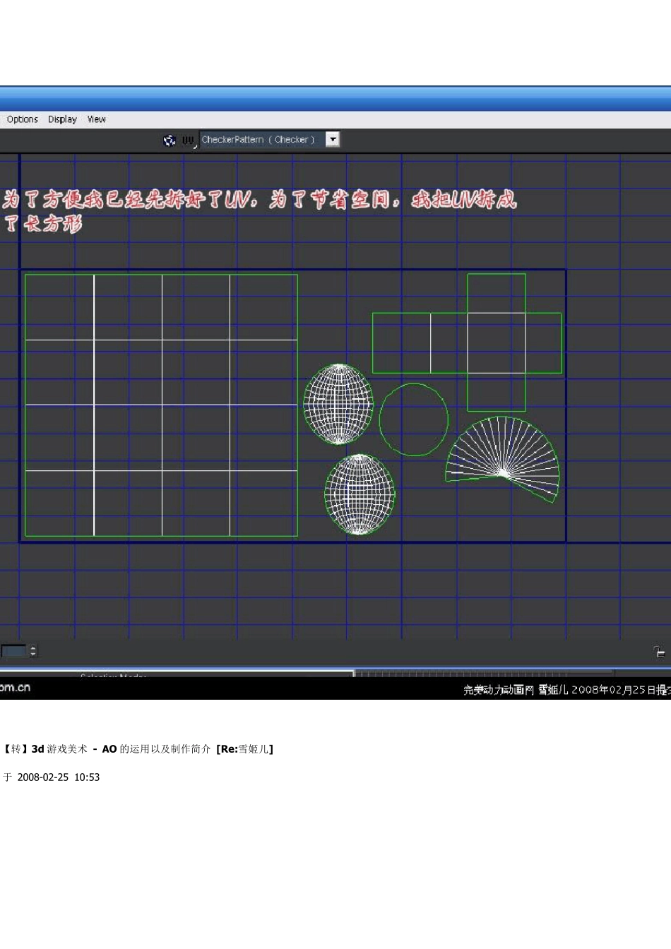Click the article title '3d 游戏美术 - AO 的运用以及制作简介'
The width and height of the screenshot is (671, 949).
121,749
